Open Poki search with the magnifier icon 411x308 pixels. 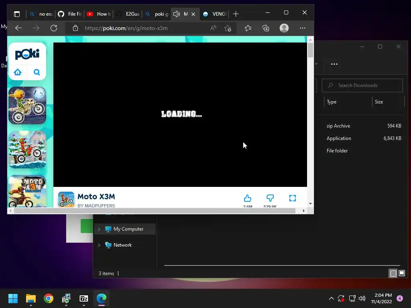tap(37, 72)
